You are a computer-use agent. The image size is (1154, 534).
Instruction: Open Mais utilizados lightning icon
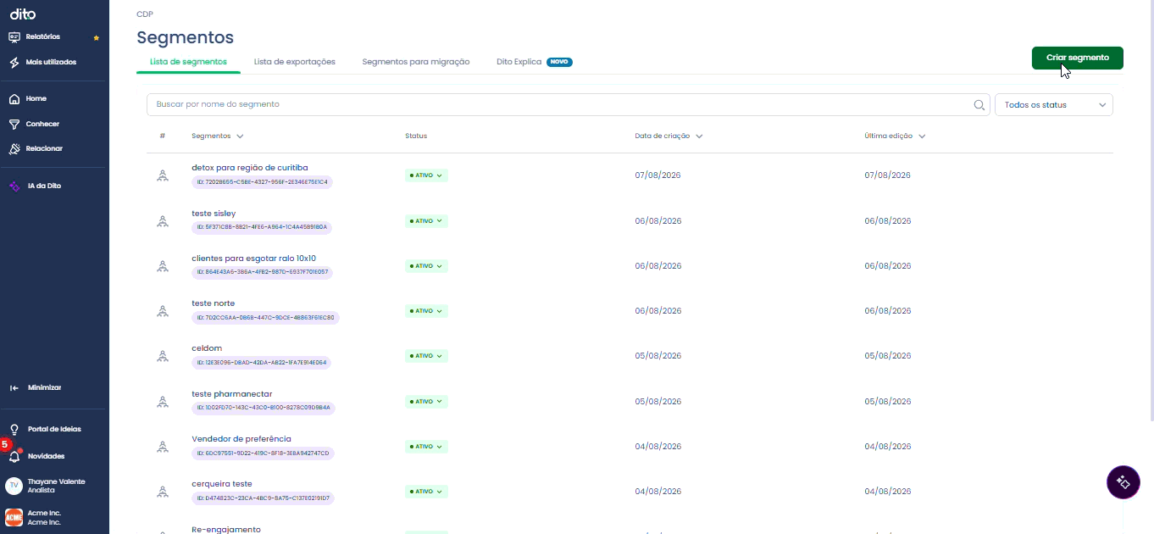coord(14,63)
